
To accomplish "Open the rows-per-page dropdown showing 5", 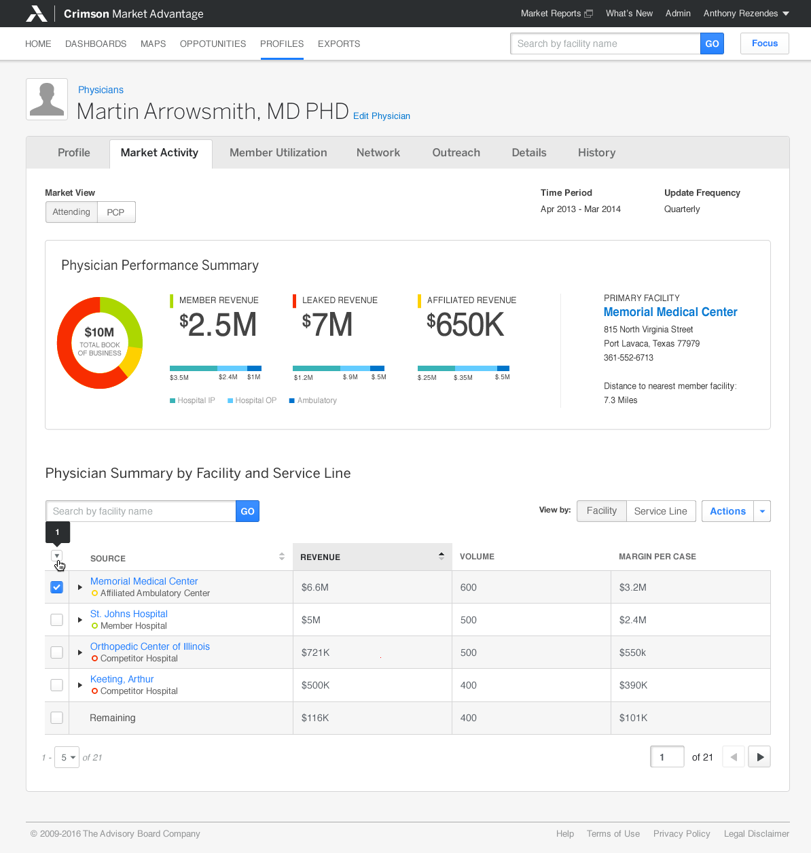I will [67, 757].
